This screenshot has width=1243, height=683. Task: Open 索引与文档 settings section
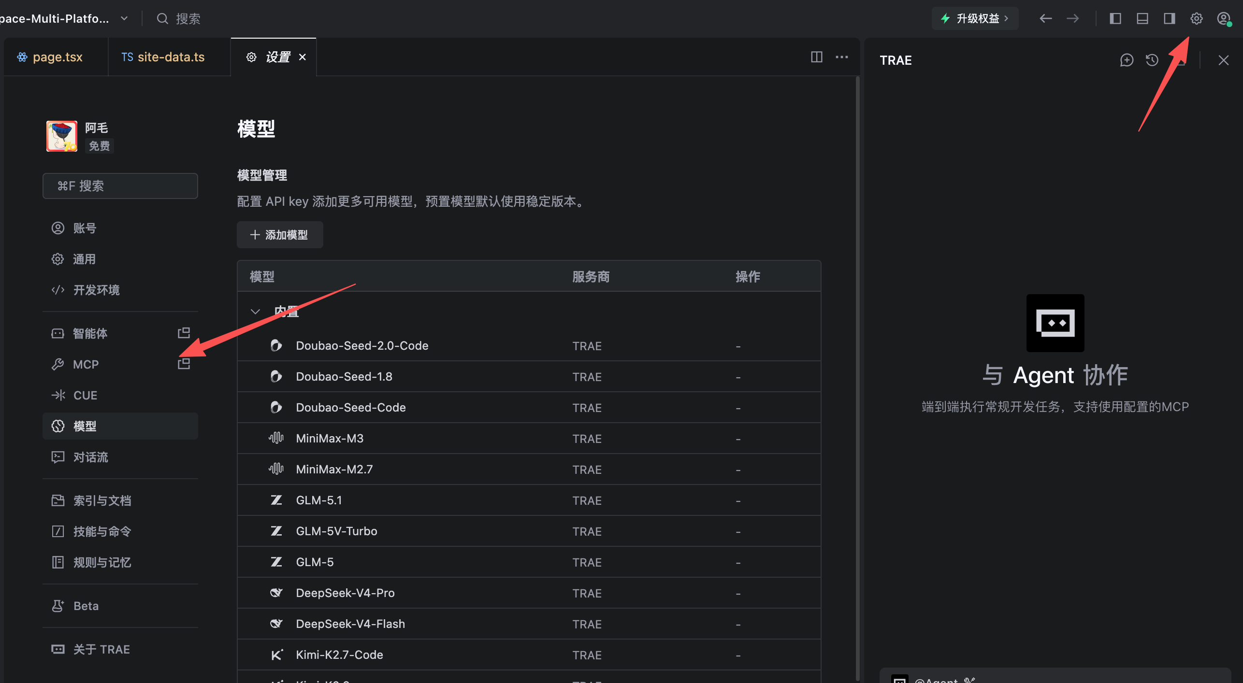coord(120,500)
